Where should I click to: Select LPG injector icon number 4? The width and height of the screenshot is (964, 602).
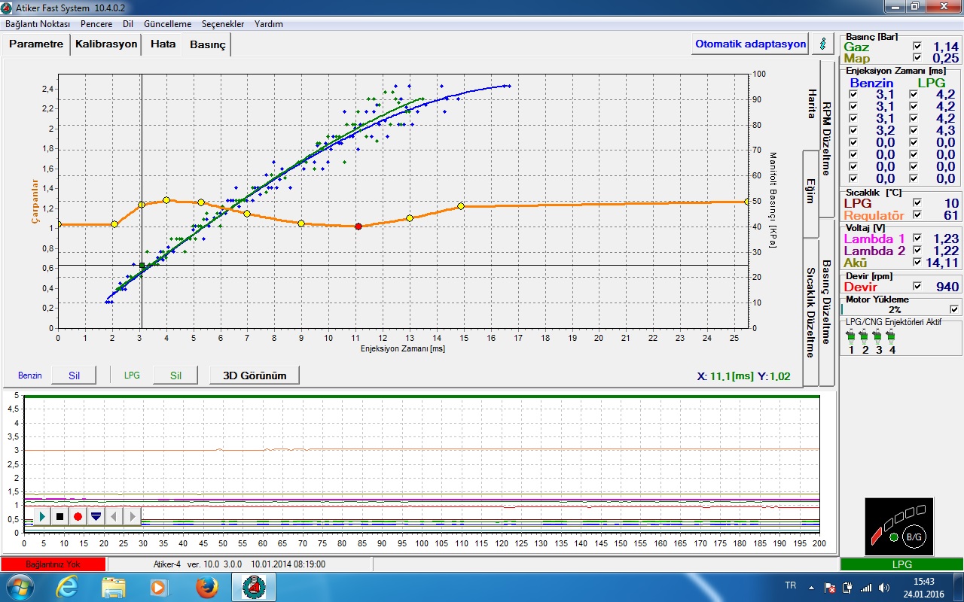tap(892, 336)
